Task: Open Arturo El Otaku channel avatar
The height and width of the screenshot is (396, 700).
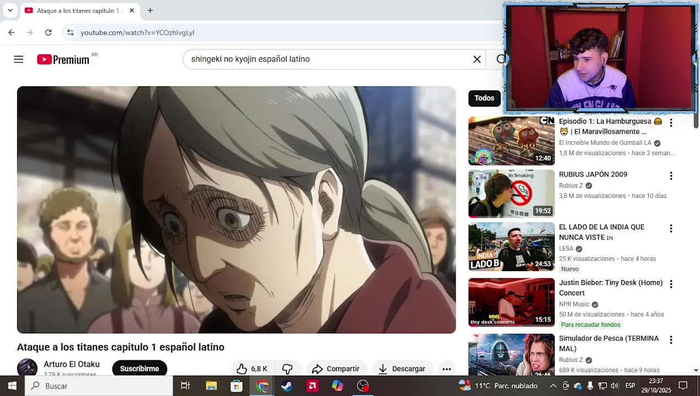Action: [28, 367]
